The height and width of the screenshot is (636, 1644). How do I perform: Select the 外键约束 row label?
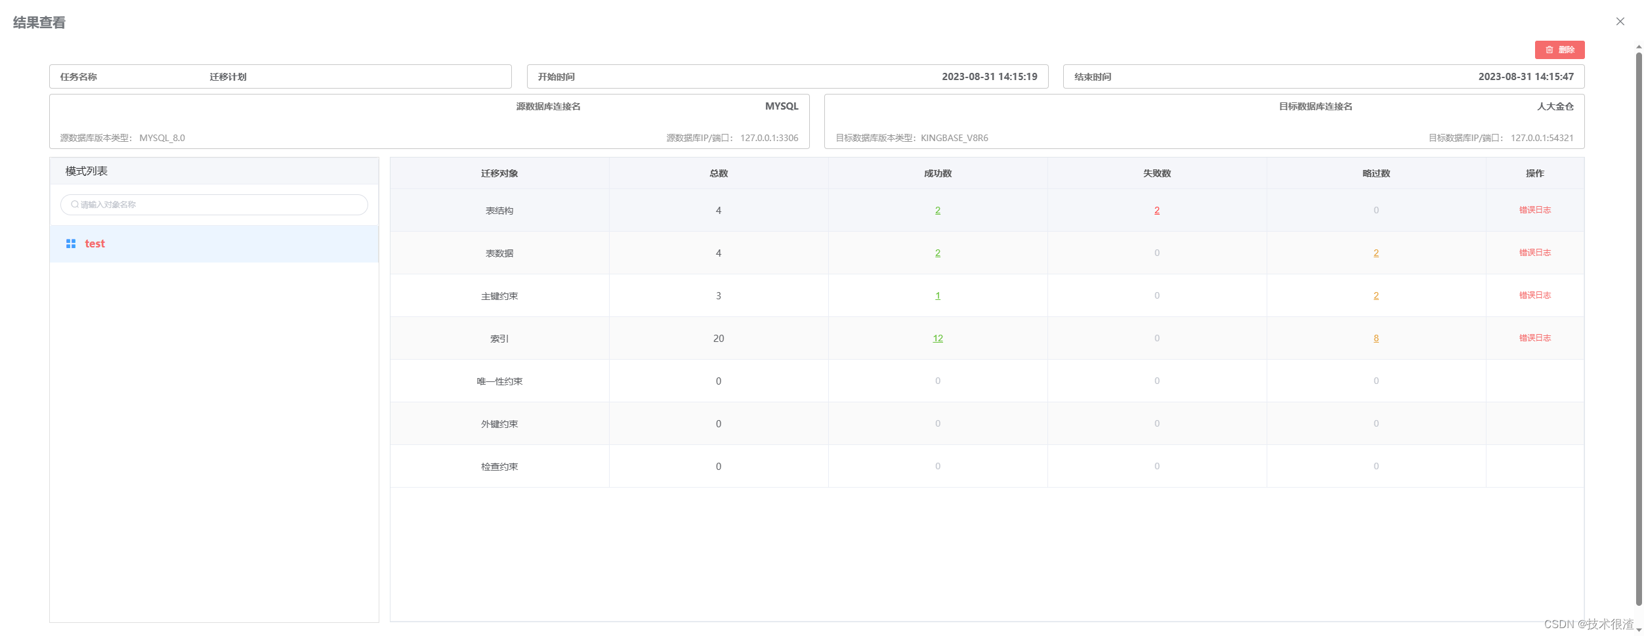(499, 424)
